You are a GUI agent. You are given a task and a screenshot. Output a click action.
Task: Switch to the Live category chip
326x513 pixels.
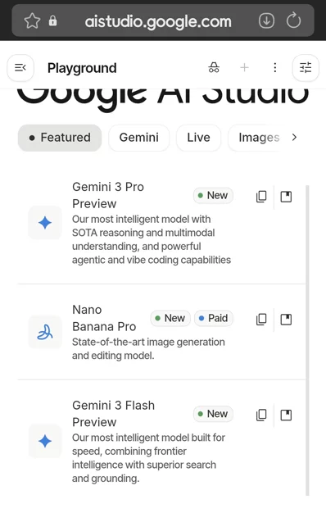198,138
